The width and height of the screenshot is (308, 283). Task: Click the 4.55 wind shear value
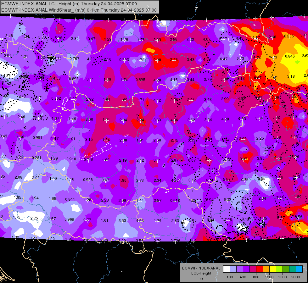[140, 220]
